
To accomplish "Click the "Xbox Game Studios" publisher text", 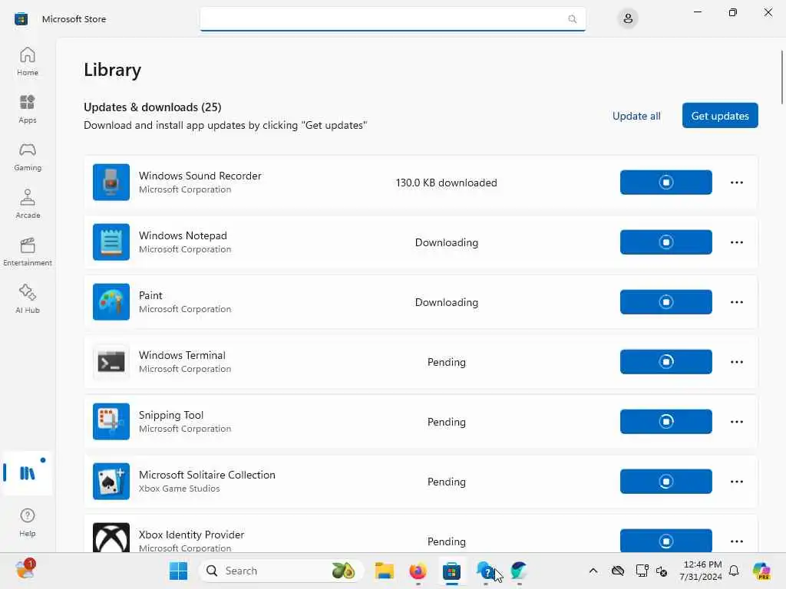I will [x=179, y=489].
